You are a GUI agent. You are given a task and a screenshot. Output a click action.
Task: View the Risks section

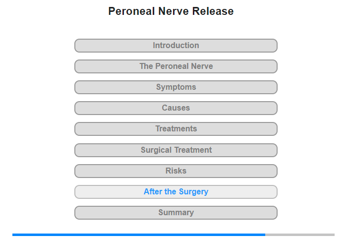click(175, 171)
